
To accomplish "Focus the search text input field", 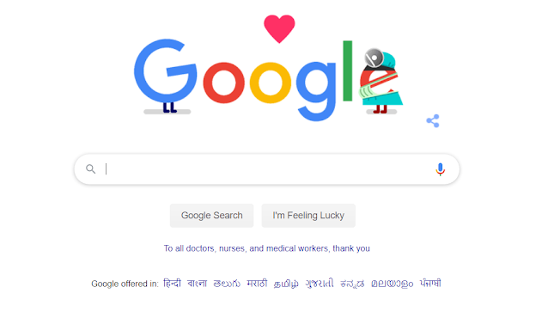I will [x=267, y=169].
